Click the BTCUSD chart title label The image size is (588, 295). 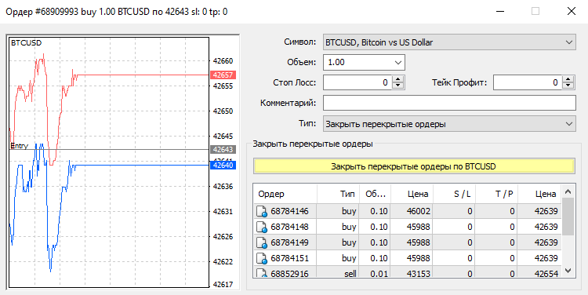[26, 43]
